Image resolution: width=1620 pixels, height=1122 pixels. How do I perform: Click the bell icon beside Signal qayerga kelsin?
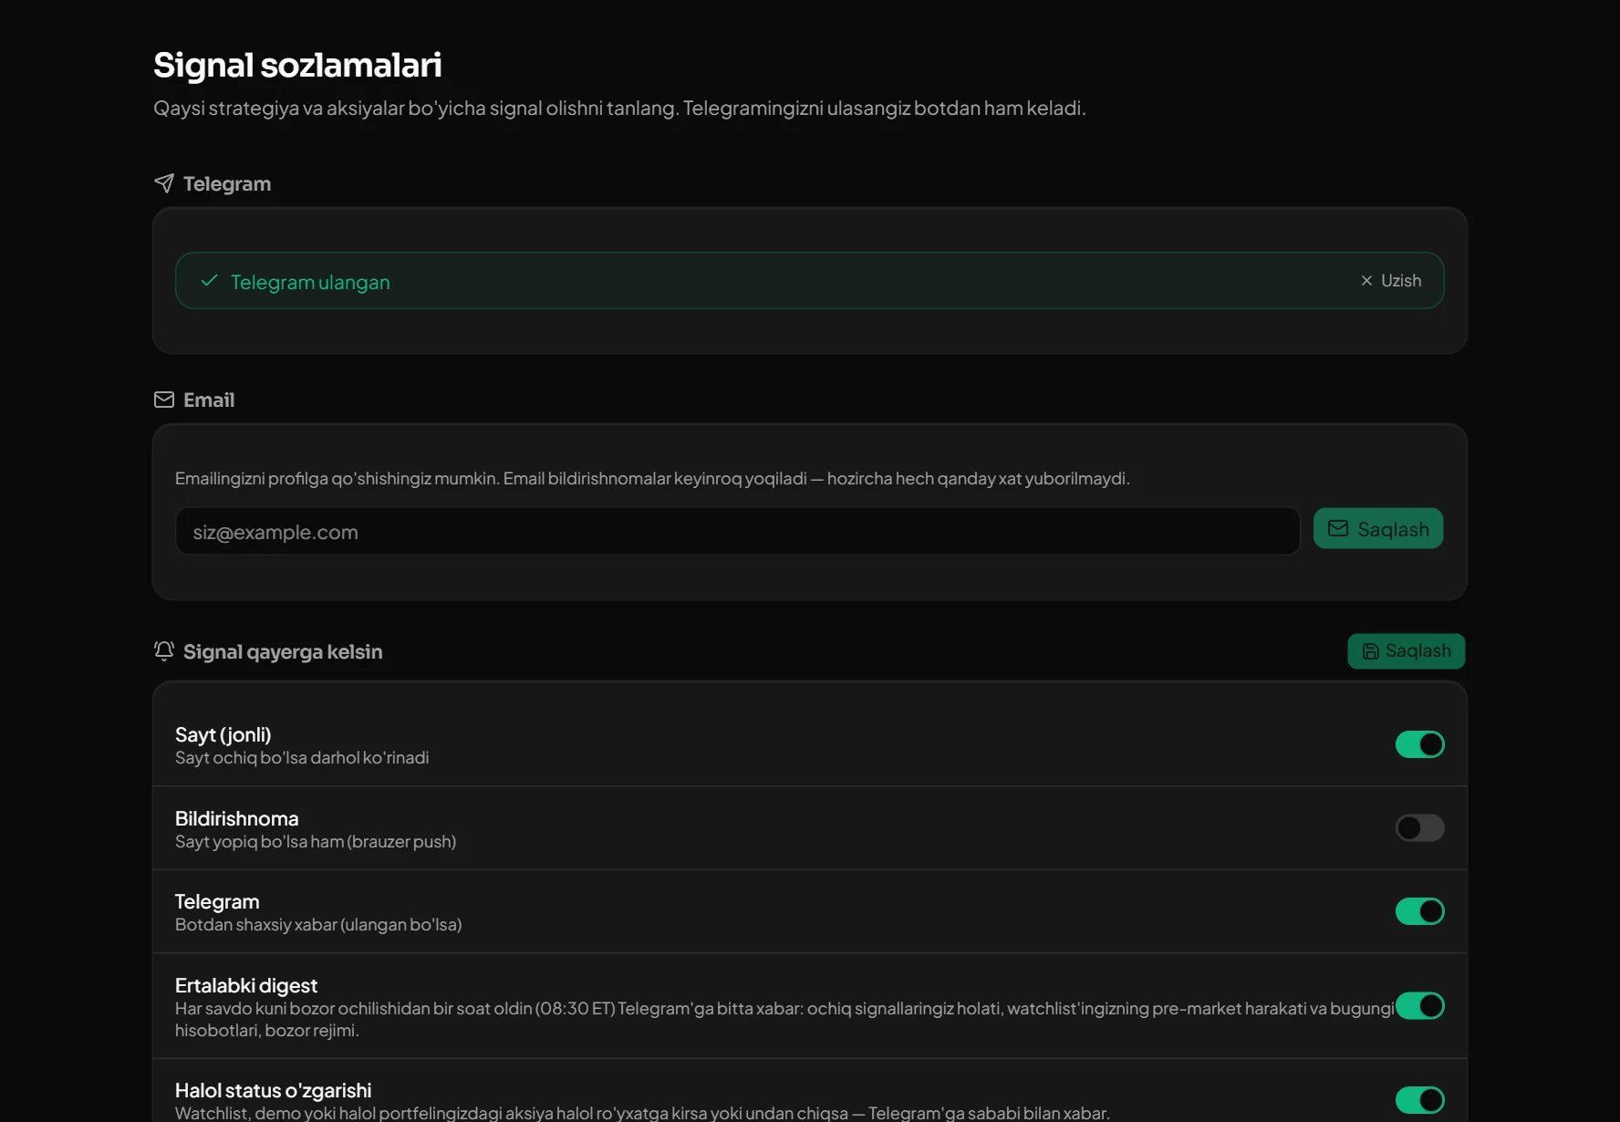pos(164,651)
